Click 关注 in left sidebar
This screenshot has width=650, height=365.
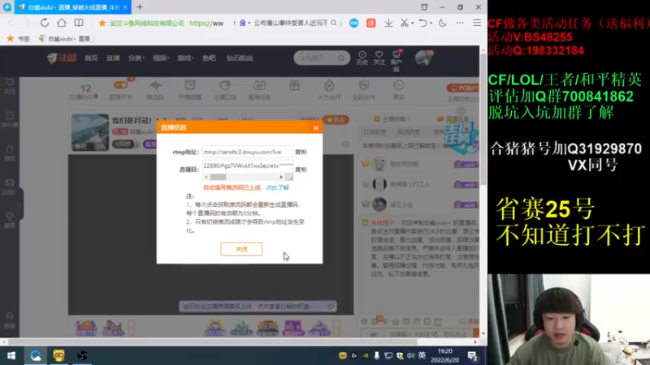(x=10, y=86)
